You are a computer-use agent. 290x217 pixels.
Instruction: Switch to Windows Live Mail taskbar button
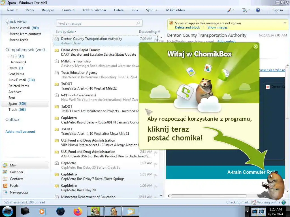[x=130, y=211]
